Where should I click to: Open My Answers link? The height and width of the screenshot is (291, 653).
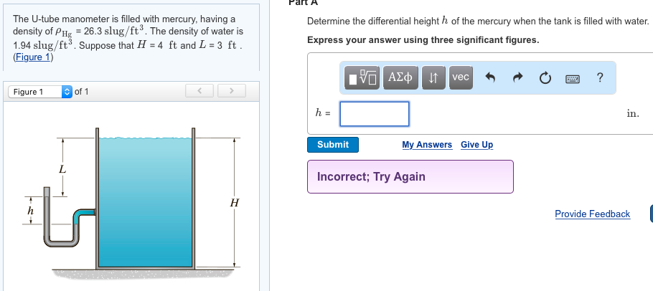point(427,145)
